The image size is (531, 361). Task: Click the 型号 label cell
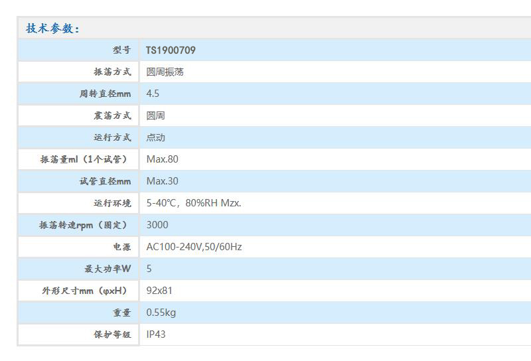click(121, 50)
